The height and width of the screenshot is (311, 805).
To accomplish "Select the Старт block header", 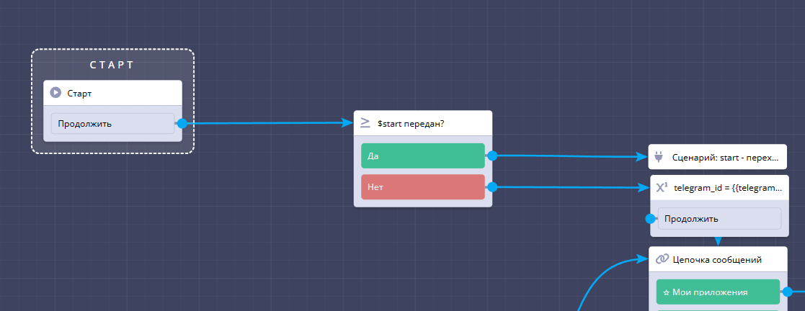I will pyautogui.click(x=112, y=93).
